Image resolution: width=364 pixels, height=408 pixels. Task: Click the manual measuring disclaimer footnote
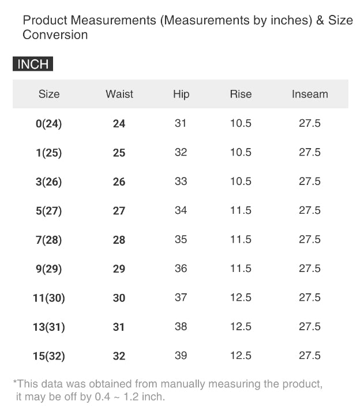pos(167,390)
